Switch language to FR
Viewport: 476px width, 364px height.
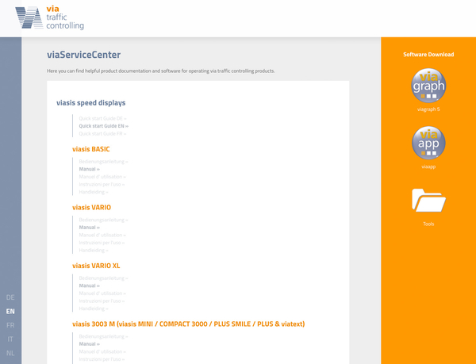click(x=10, y=325)
